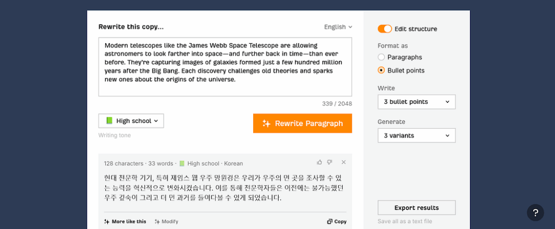Expand the 3 variants dropdown
The image size is (555, 229).
(417, 135)
